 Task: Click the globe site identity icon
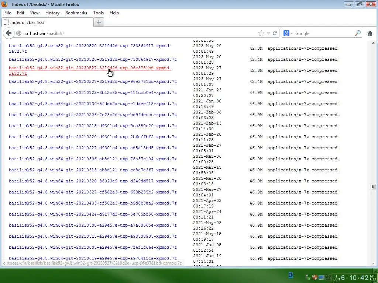coord(19,33)
